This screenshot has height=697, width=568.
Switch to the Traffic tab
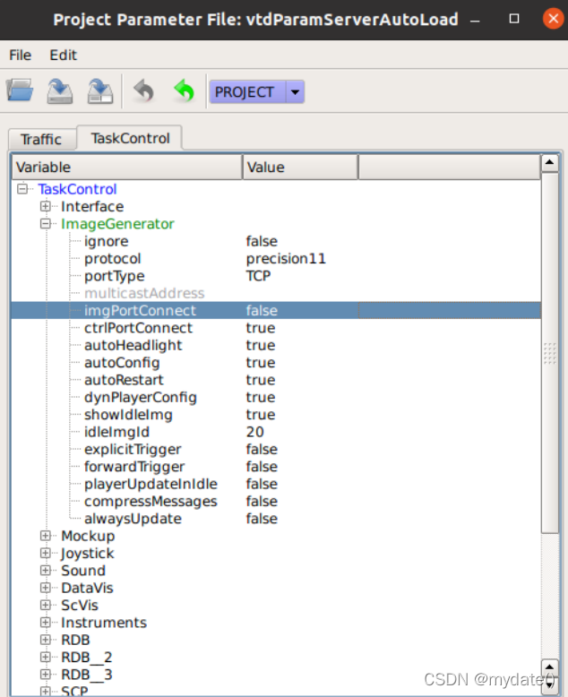tap(41, 139)
